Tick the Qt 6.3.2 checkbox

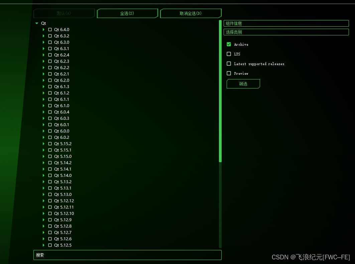(50, 36)
